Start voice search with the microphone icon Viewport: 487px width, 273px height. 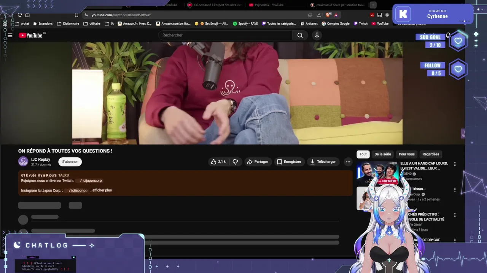pos(317,35)
